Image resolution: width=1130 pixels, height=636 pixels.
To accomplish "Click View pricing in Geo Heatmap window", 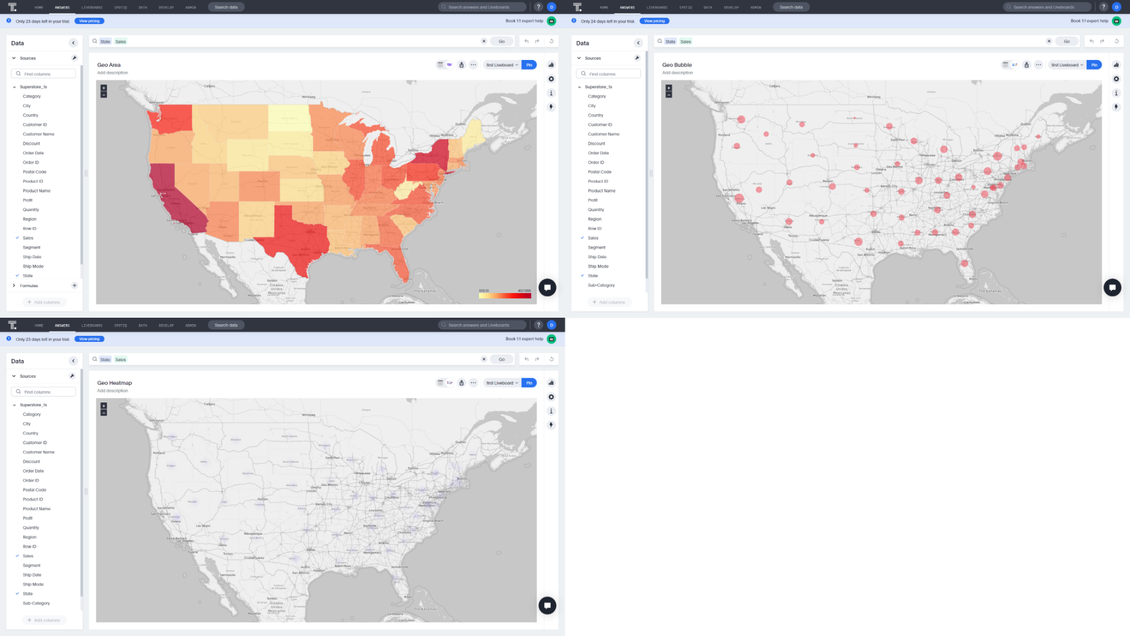I will [89, 339].
